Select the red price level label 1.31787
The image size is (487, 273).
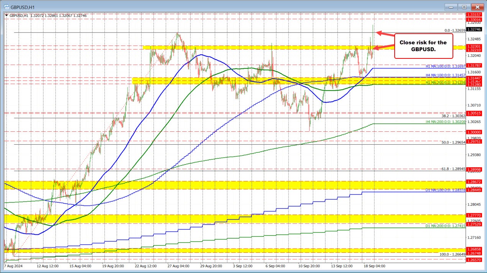474,65
